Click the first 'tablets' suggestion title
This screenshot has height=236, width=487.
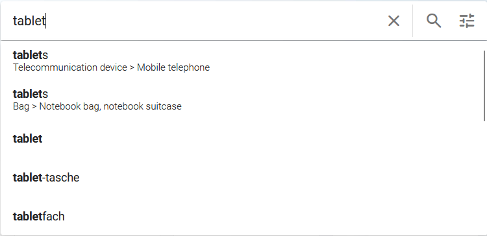pyautogui.click(x=31, y=55)
